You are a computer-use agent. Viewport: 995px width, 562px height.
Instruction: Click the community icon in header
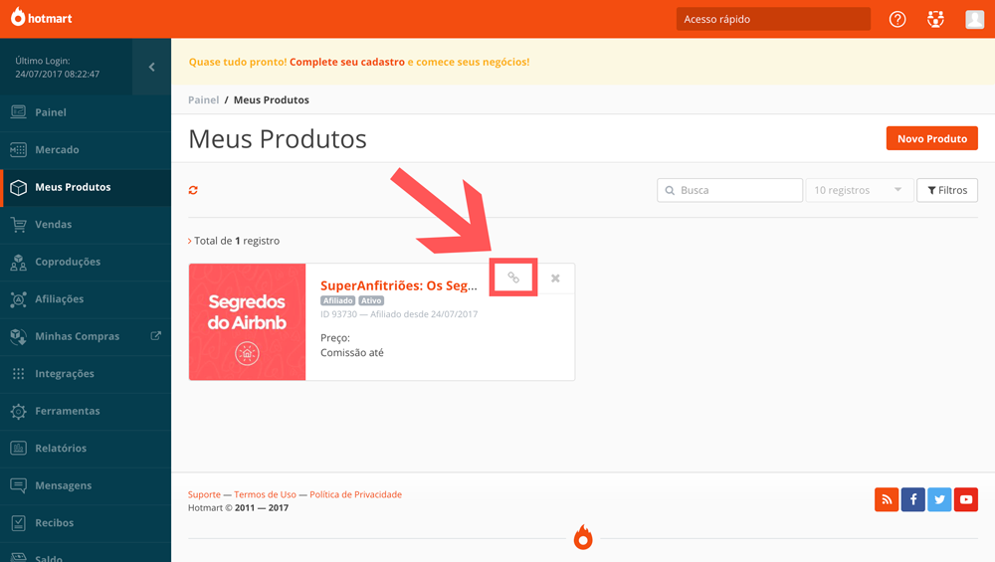tap(935, 19)
